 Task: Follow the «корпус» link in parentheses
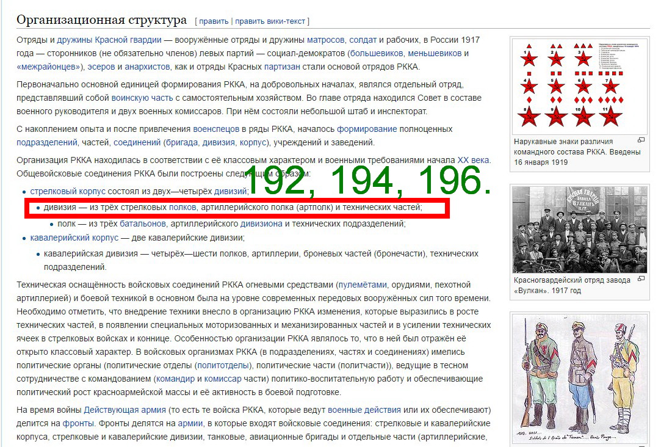pos(253,142)
